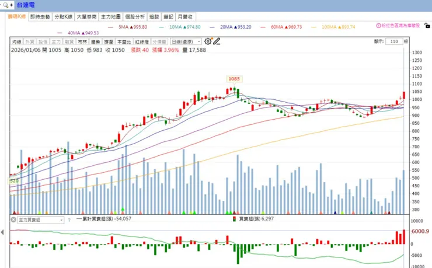Toggle the 本益比 overlay button
This screenshot has width=432, height=268.
(x=124, y=41)
